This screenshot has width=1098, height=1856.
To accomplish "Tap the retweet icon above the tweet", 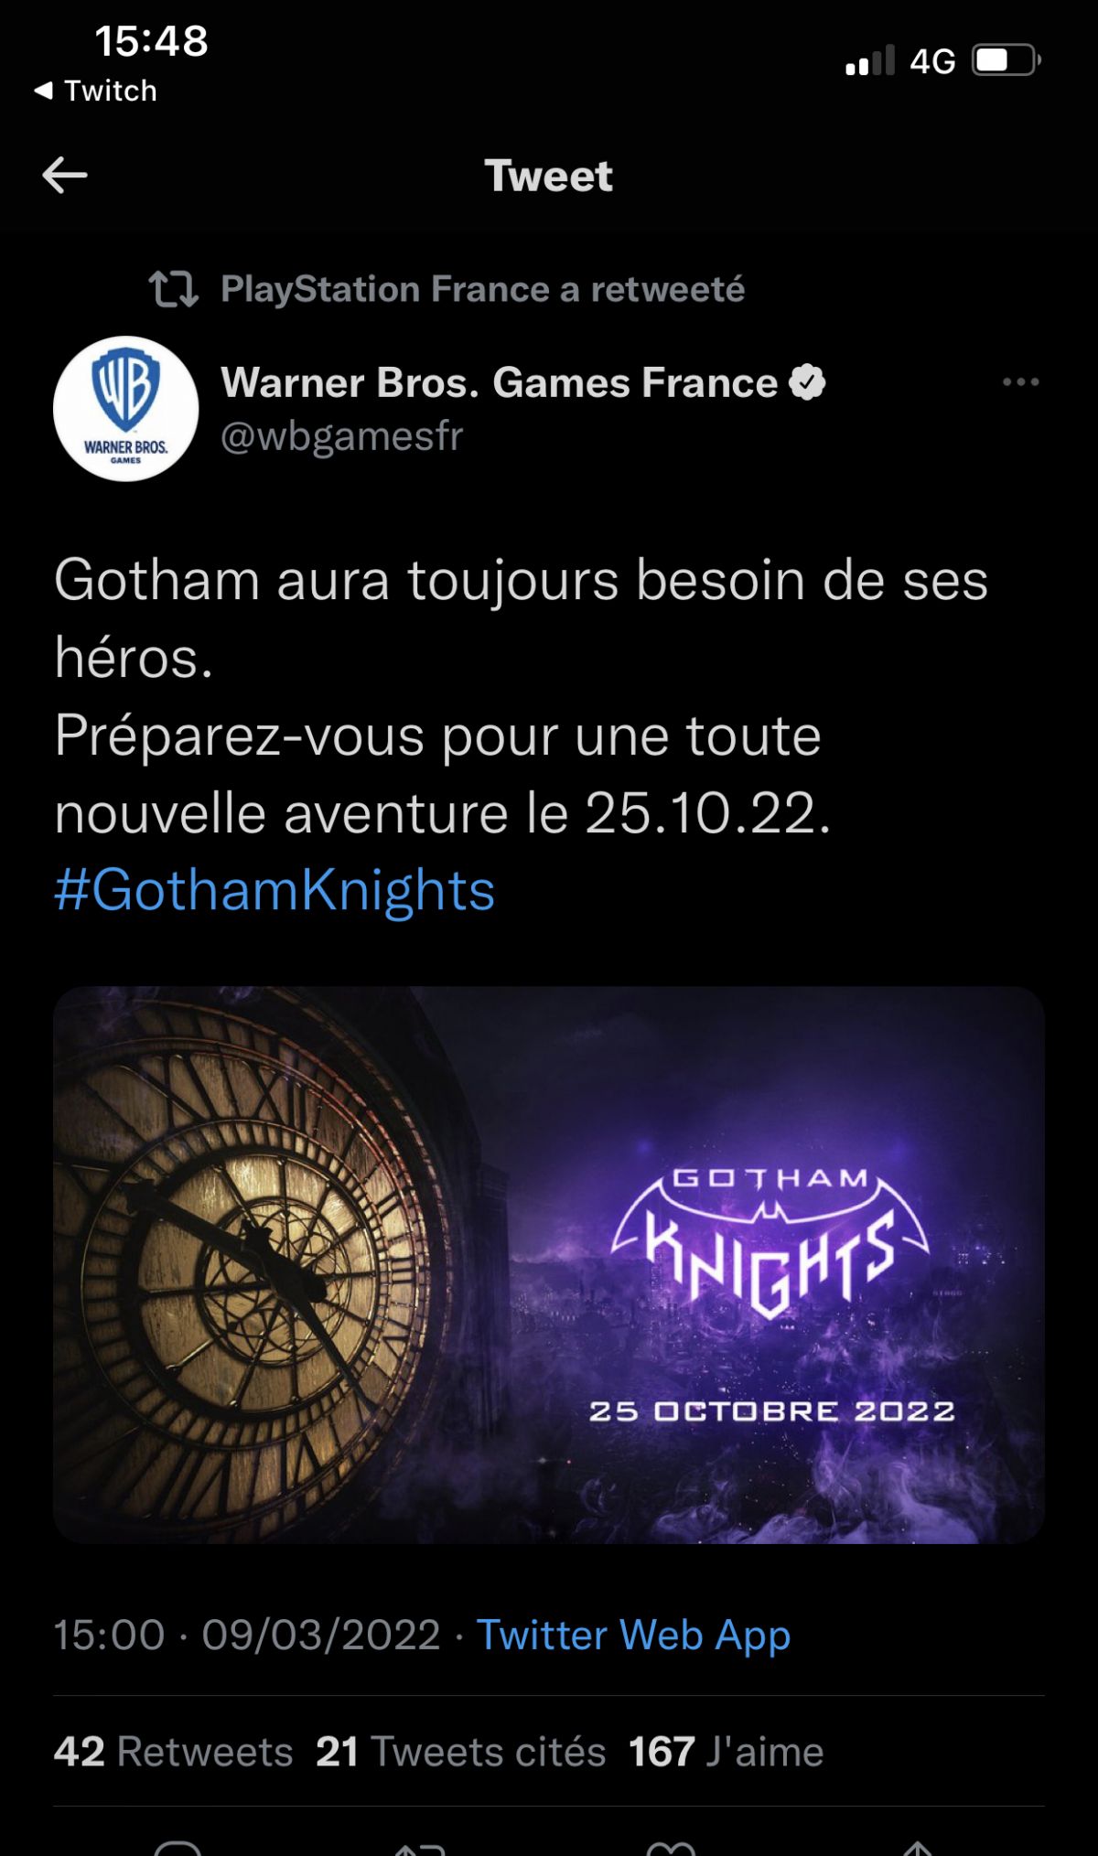I will pyautogui.click(x=173, y=288).
